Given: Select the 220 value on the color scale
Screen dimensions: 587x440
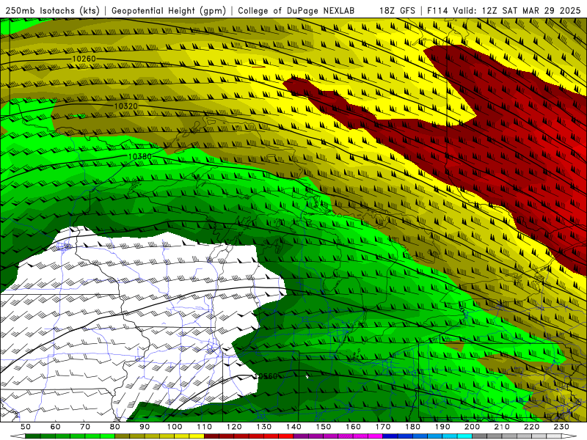Looking at the screenshot, I should (x=531, y=427).
